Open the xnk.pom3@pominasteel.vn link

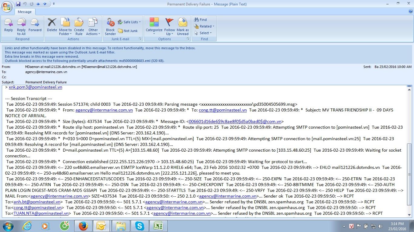(x=35, y=87)
